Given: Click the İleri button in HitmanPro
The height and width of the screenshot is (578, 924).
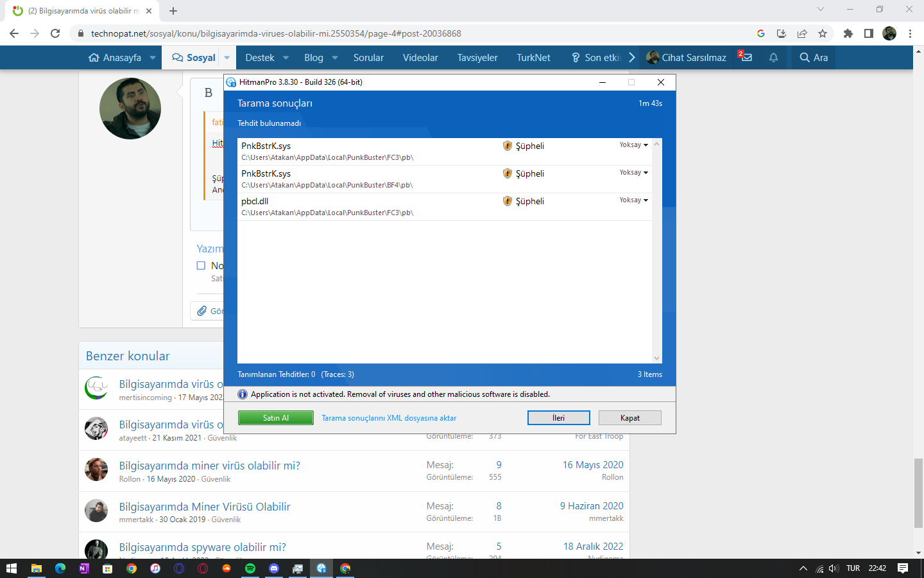Looking at the screenshot, I should 559,417.
